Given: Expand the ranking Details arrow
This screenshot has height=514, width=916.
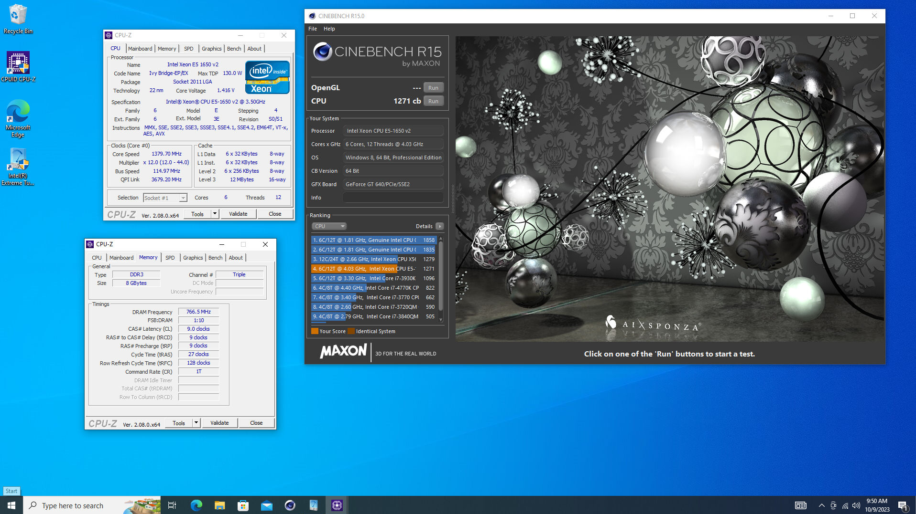Looking at the screenshot, I should [x=440, y=226].
